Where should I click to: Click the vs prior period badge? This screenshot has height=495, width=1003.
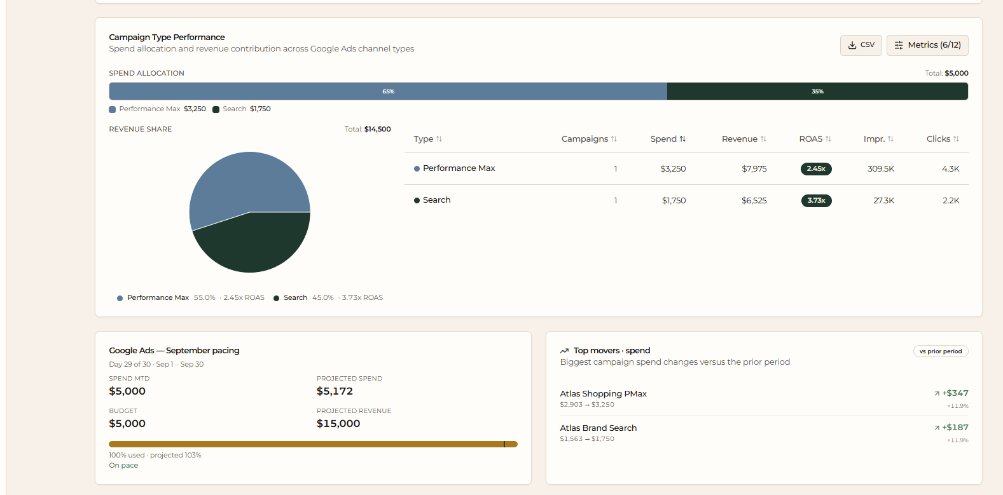coord(941,351)
